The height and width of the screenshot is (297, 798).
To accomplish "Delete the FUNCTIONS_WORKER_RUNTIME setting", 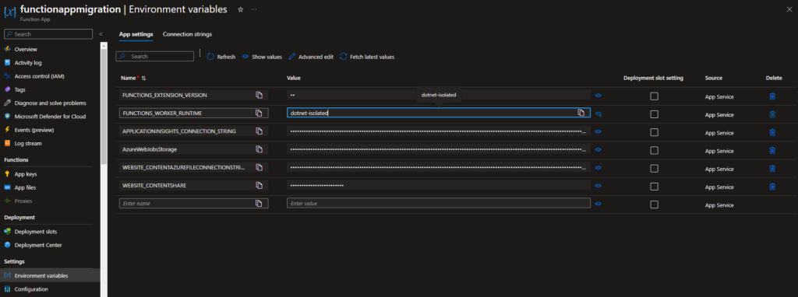I will point(772,114).
